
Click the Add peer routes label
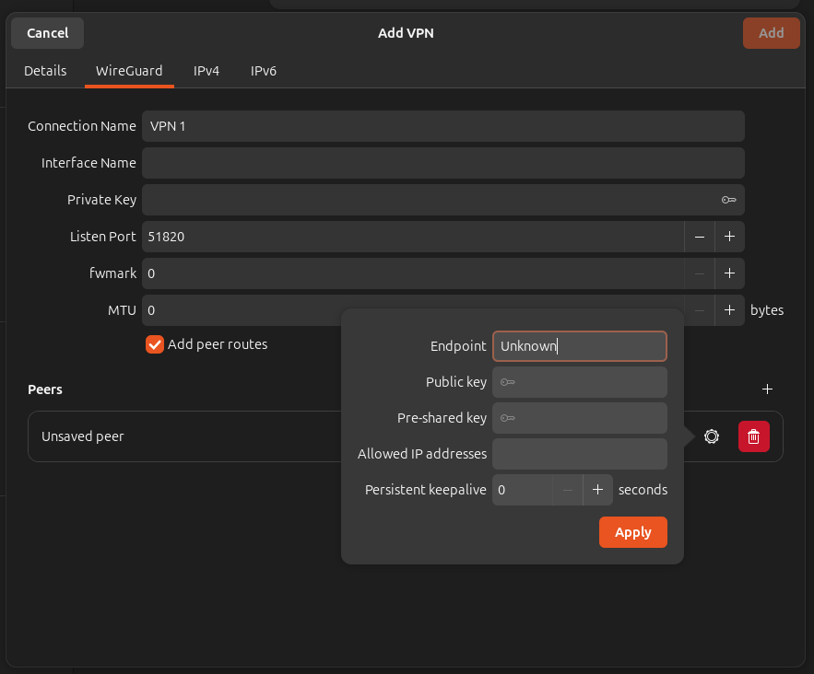218,344
